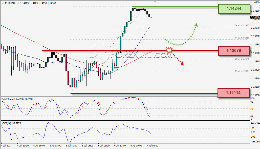Click the 80 level on Stochastic axis
This screenshot has width=260, height=149.
click(252, 102)
